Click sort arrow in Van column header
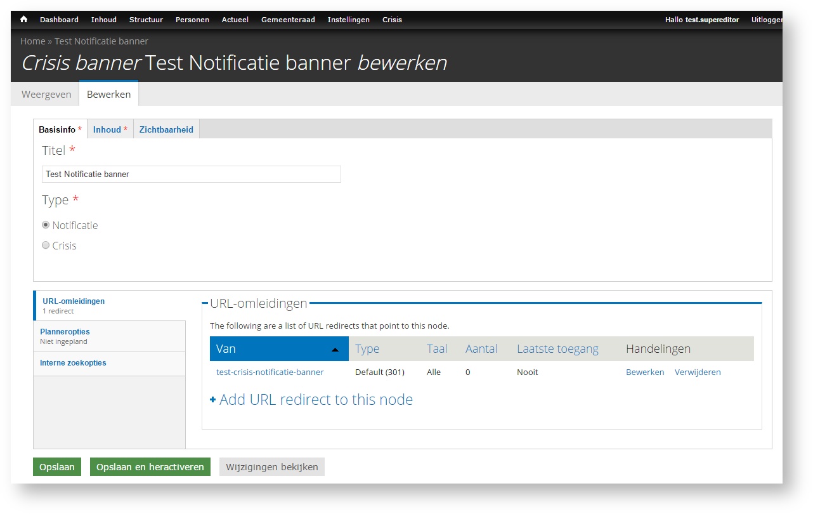Image resolution: width=813 pixels, height=514 pixels. click(335, 350)
